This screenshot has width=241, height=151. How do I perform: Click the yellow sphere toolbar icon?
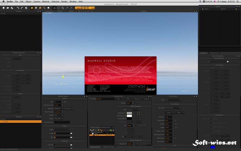coord(32,8)
